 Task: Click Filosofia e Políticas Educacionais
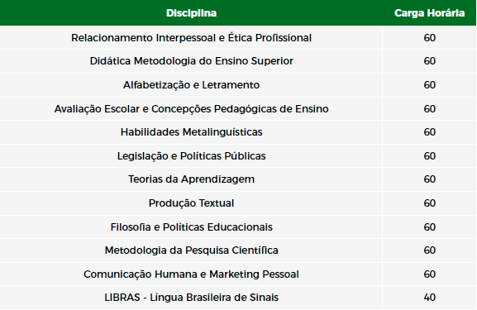point(191,227)
